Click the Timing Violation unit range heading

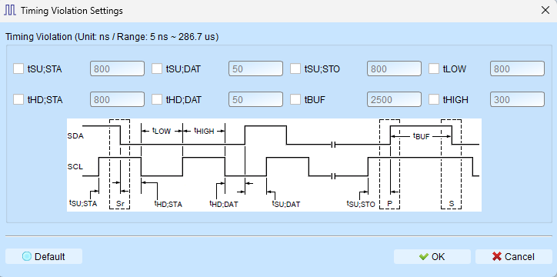click(x=112, y=37)
